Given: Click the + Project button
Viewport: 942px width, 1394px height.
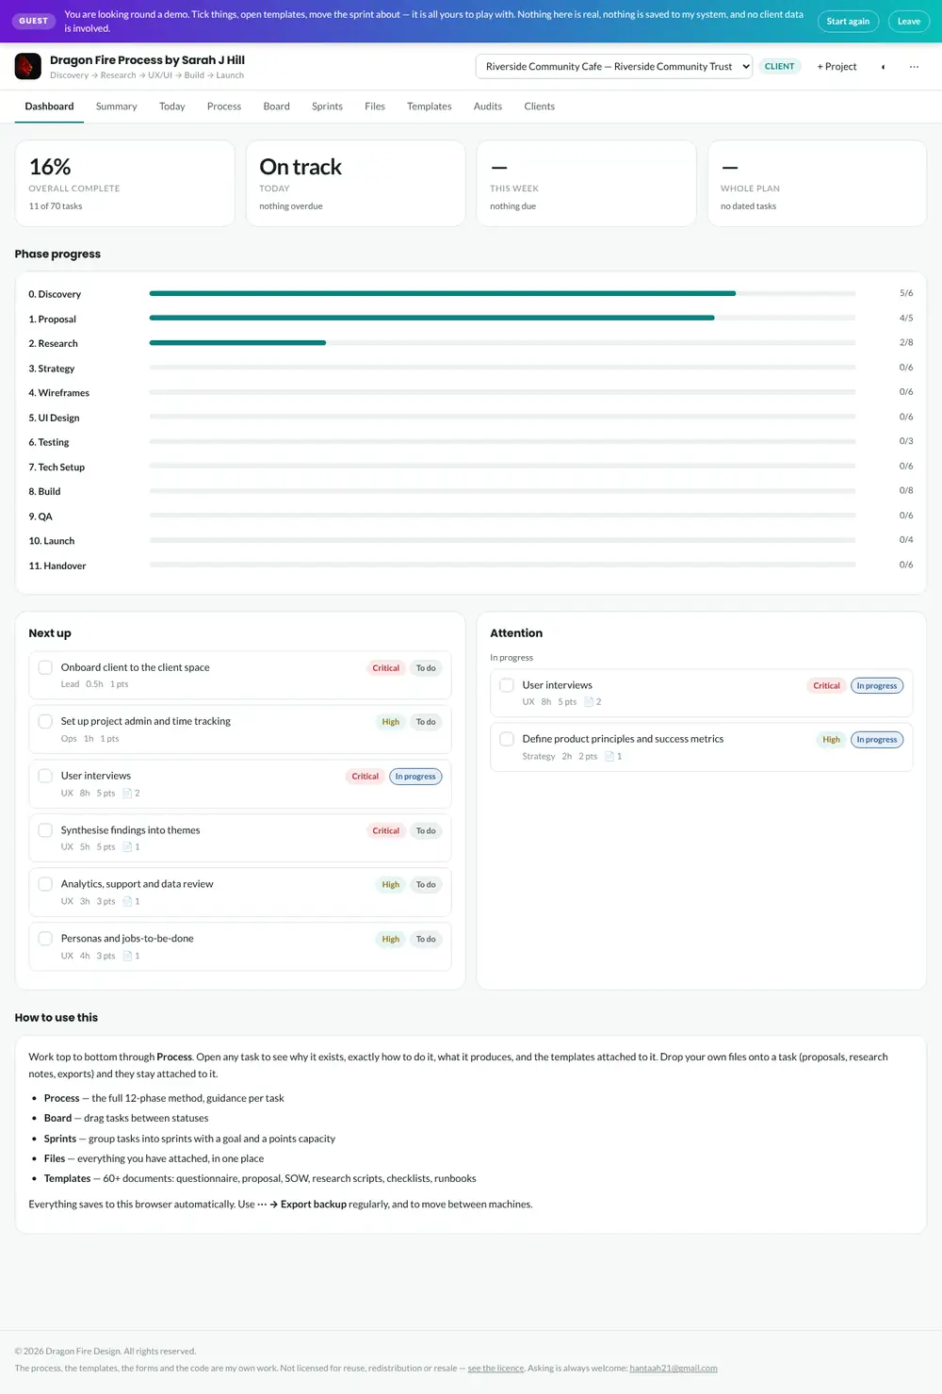Looking at the screenshot, I should tap(836, 67).
